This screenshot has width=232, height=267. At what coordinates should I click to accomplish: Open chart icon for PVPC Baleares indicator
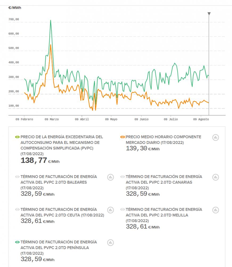pos(110,177)
